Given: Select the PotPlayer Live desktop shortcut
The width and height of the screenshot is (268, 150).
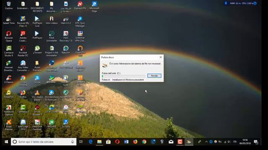Looking at the screenshot, I should pos(37,22).
